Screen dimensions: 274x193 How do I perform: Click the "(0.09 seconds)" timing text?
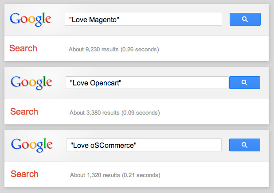[141, 113]
